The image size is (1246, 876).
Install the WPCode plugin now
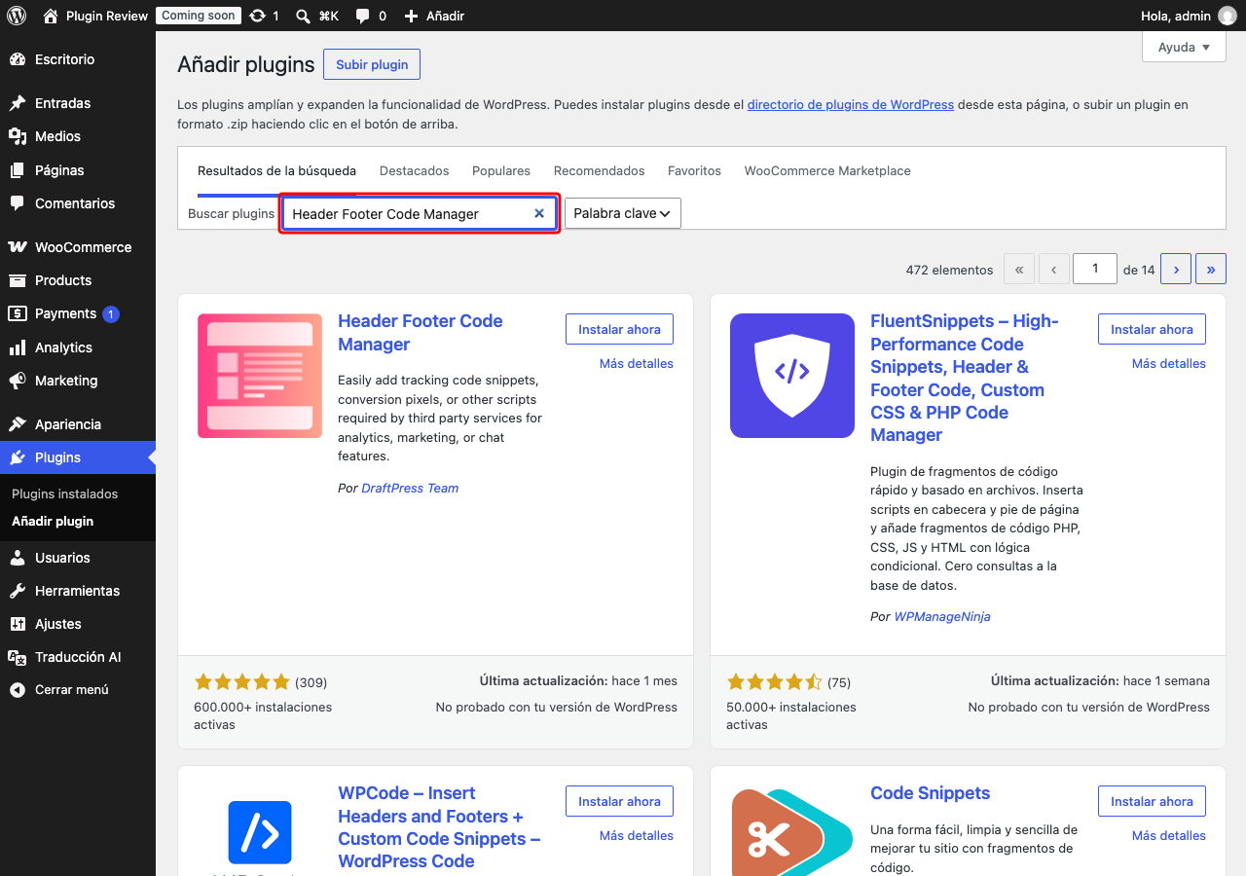tap(619, 801)
